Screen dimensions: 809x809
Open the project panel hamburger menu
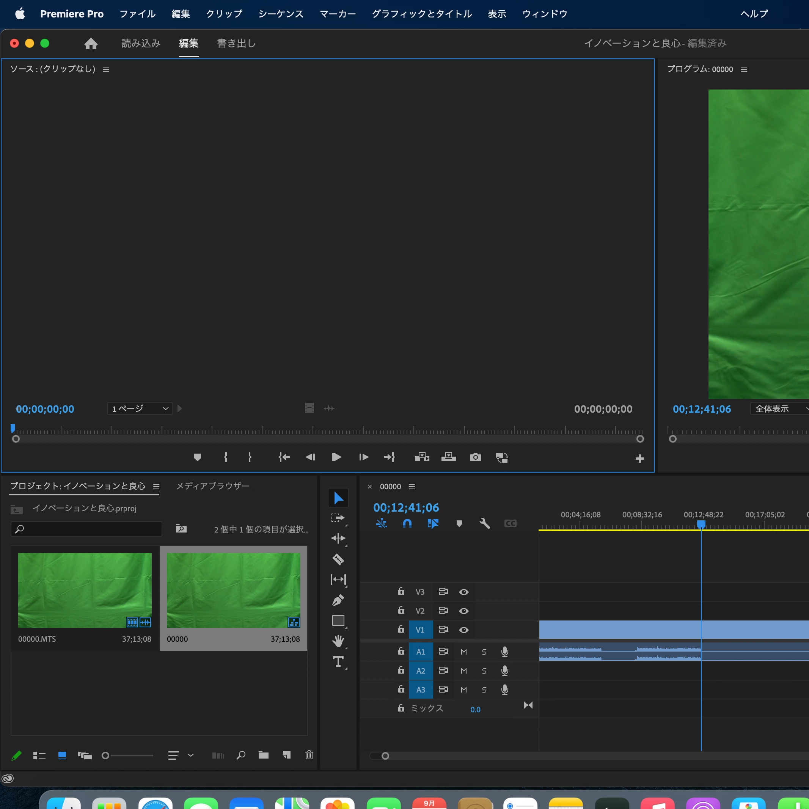click(156, 486)
